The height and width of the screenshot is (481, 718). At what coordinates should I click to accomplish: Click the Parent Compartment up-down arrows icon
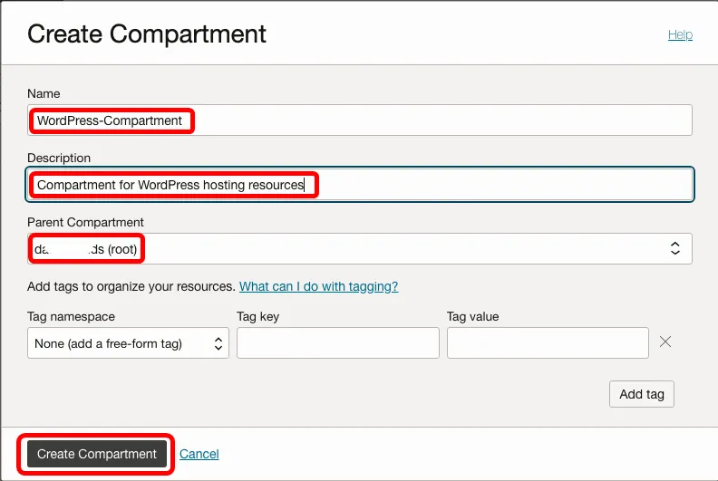tap(674, 248)
